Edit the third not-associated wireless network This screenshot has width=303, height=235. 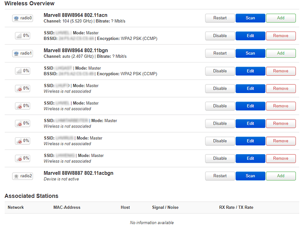[250, 124]
